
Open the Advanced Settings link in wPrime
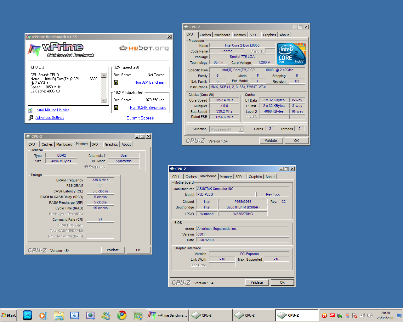50,118
